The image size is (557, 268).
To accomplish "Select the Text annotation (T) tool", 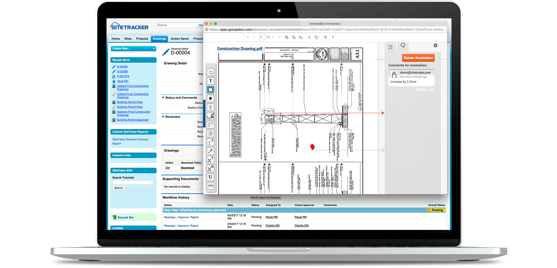I will pos(211,81).
